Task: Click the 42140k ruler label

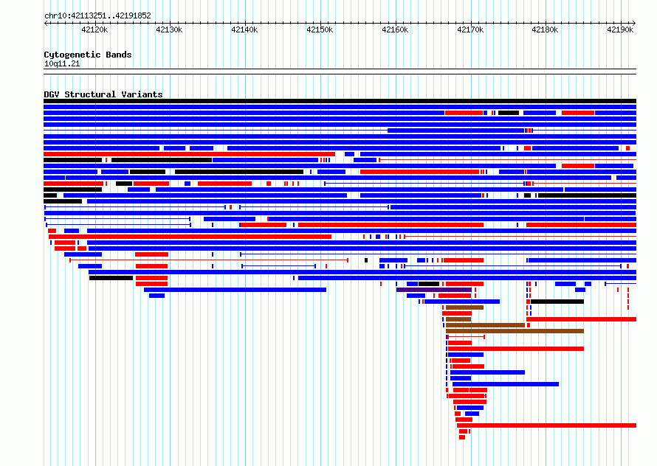Action: tap(244, 29)
